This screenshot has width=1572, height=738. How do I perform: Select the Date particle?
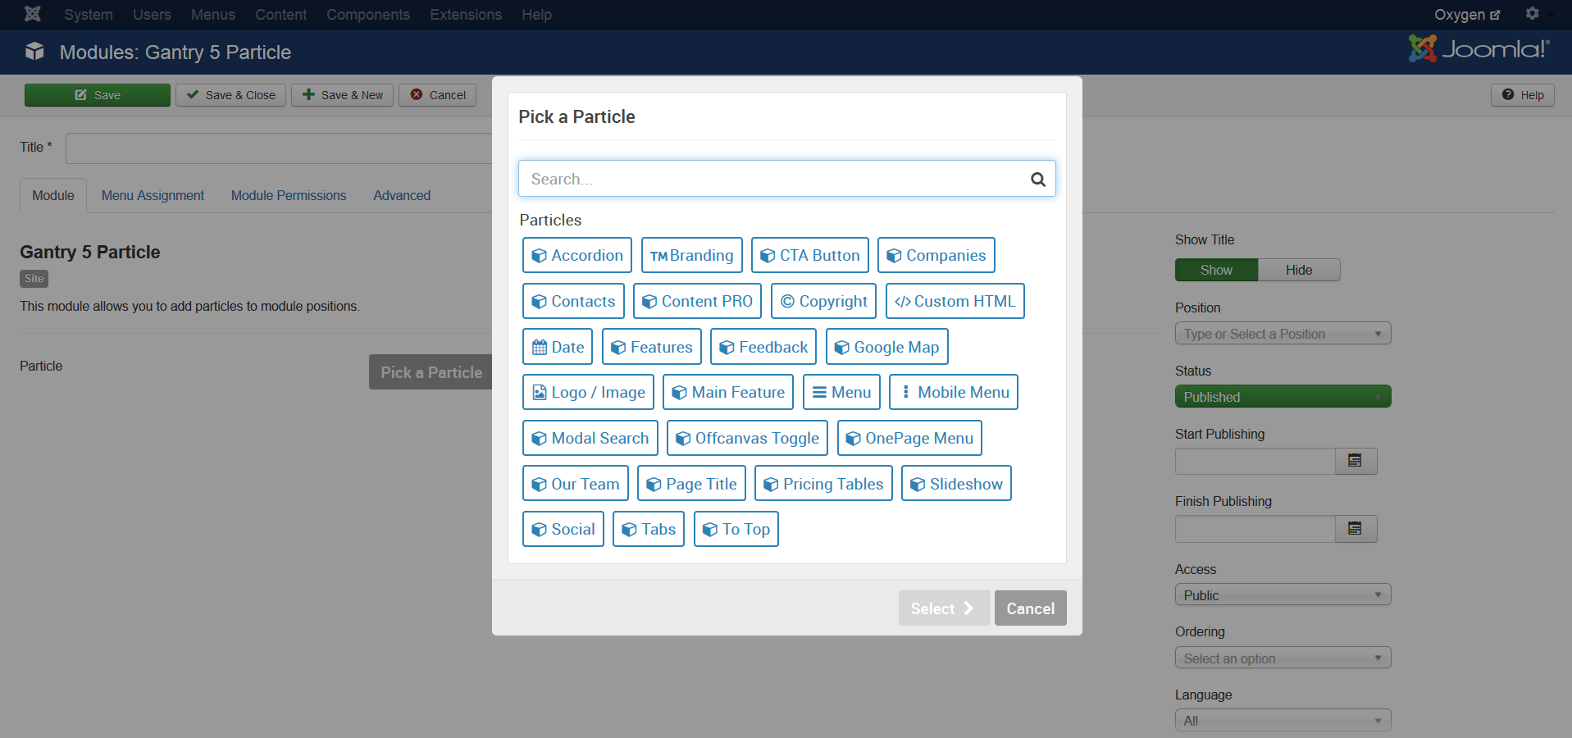(x=558, y=347)
